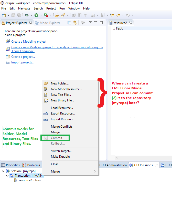
Task: Click the Next Annotation toolbar icon
Action: coord(93,15)
